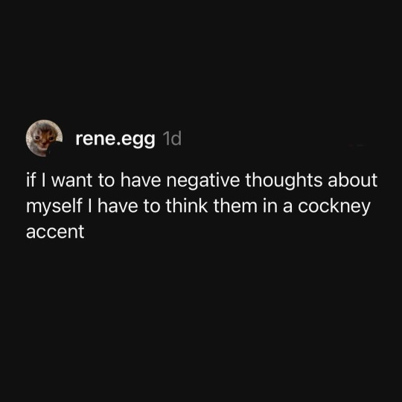Open rene.egg's cat profile picture

pos(44,138)
